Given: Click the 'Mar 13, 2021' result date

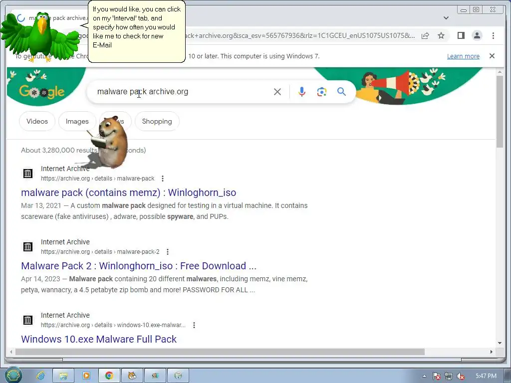Looking at the screenshot, I should pos(41,205).
